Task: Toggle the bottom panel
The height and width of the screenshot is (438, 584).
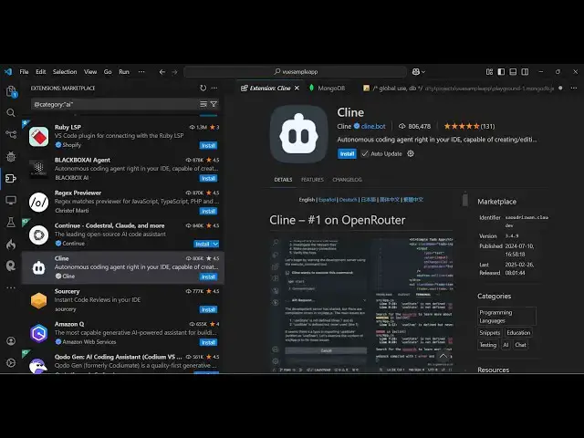Action: pos(513,72)
